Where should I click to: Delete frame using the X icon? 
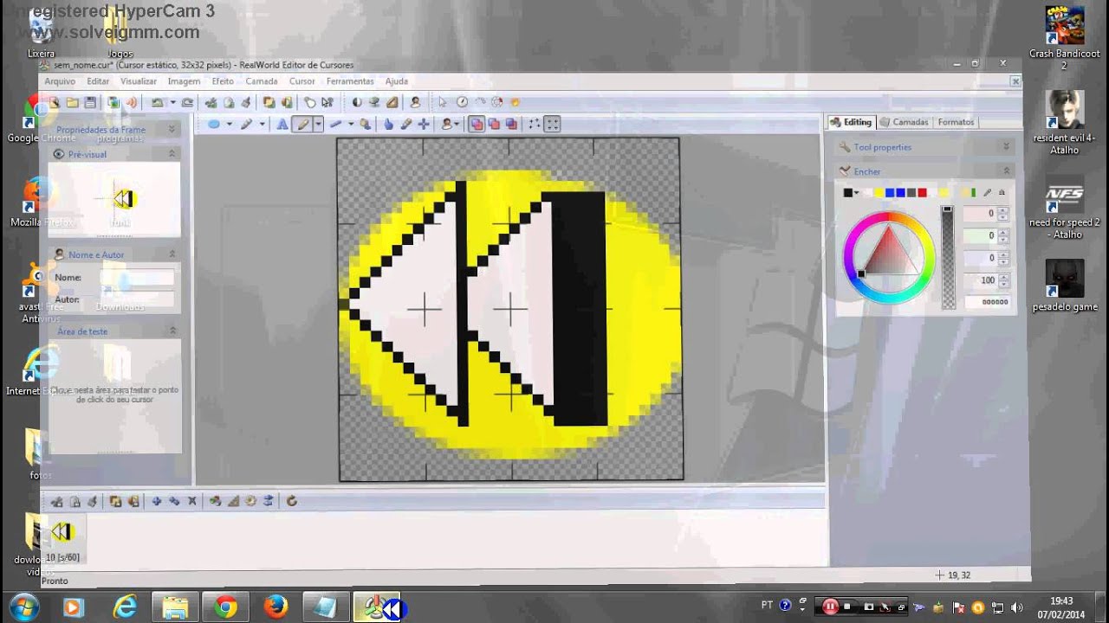click(192, 501)
